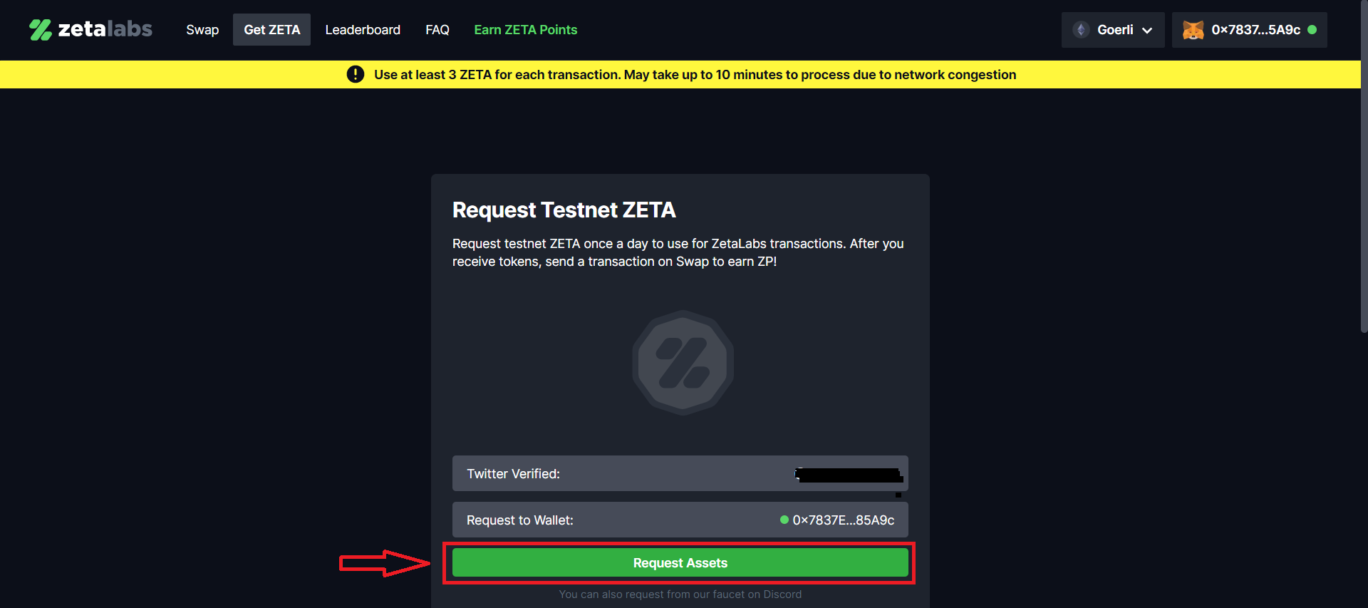
Task: Click the warning exclamation icon in yellow banner
Action: (356, 74)
